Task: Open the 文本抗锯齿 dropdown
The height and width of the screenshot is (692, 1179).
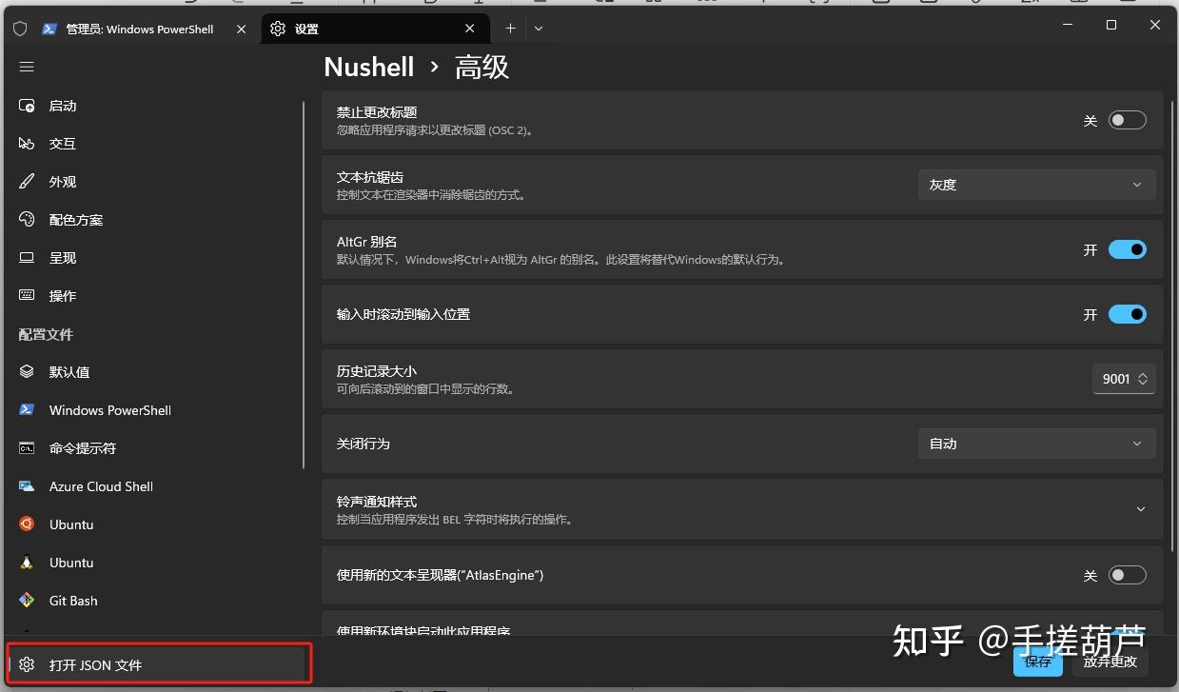Action: 1036,184
